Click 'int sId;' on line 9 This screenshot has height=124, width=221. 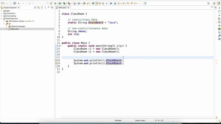74,34
